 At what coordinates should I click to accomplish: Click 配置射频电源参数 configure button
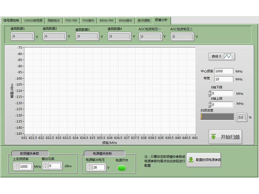(203, 160)
